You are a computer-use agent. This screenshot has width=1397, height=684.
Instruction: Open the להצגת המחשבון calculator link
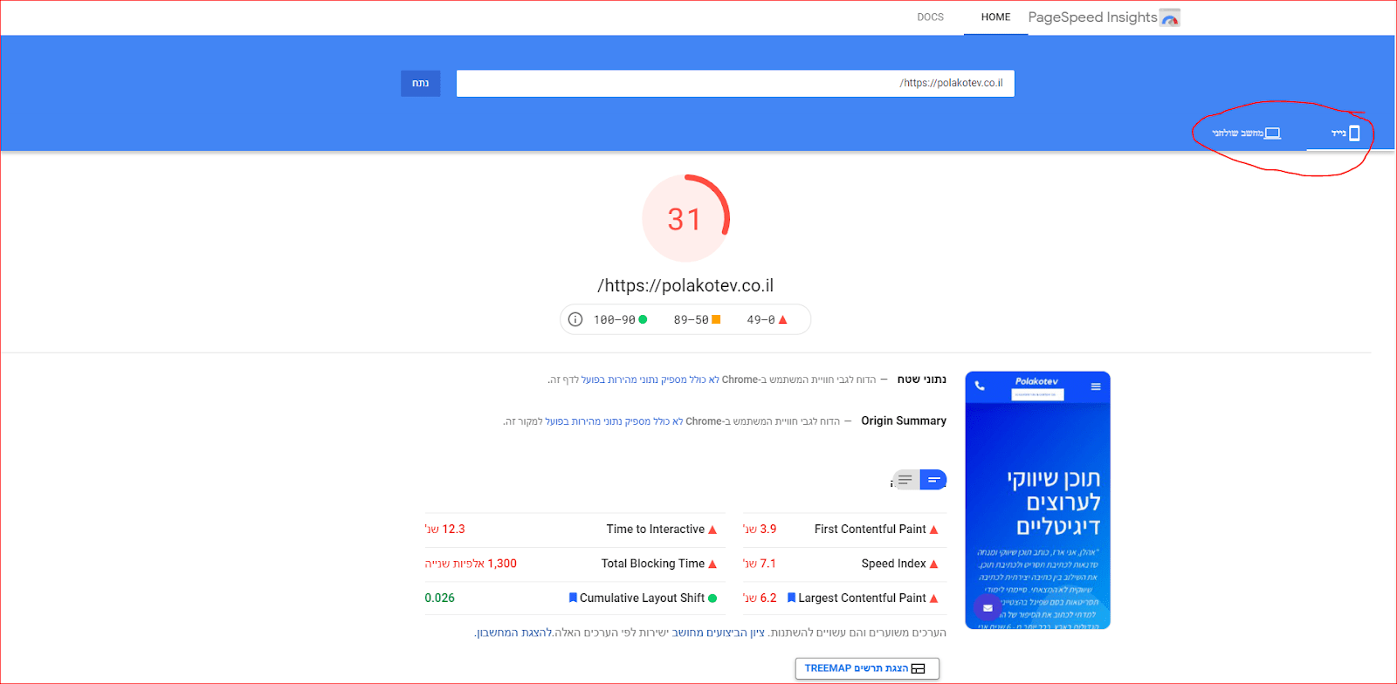[x=514, y=633]
